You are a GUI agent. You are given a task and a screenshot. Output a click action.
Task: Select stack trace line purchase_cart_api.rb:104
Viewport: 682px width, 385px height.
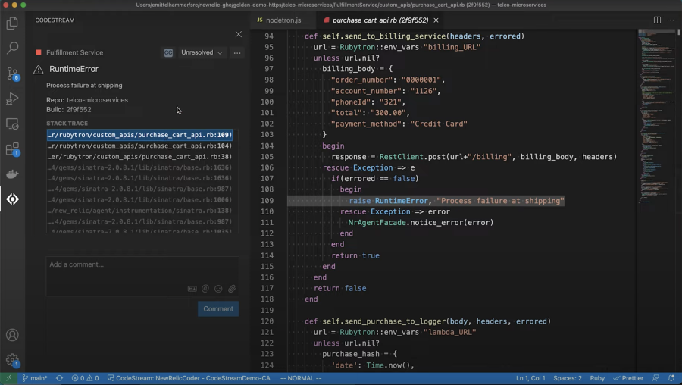139,146
